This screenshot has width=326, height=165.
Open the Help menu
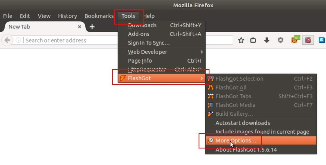click(x=149, y=16)
